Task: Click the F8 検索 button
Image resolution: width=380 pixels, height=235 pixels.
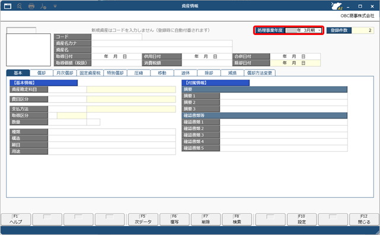Action: [x=237, y=220]
